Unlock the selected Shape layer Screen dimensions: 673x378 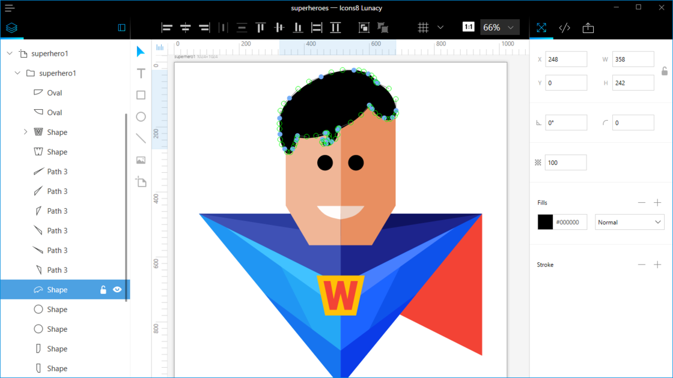click(x=103, y=289)
